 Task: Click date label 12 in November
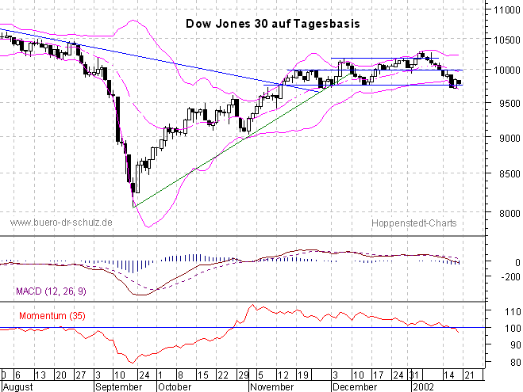coord(283,375)
